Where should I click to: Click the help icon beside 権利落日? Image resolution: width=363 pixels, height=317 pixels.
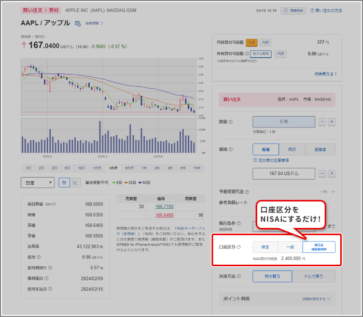tap(46, 278)
